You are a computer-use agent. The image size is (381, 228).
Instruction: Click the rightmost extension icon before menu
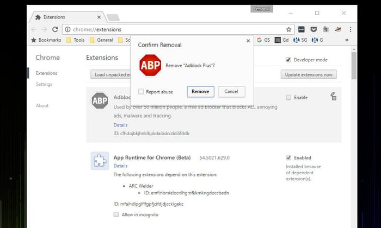point(338,29)
